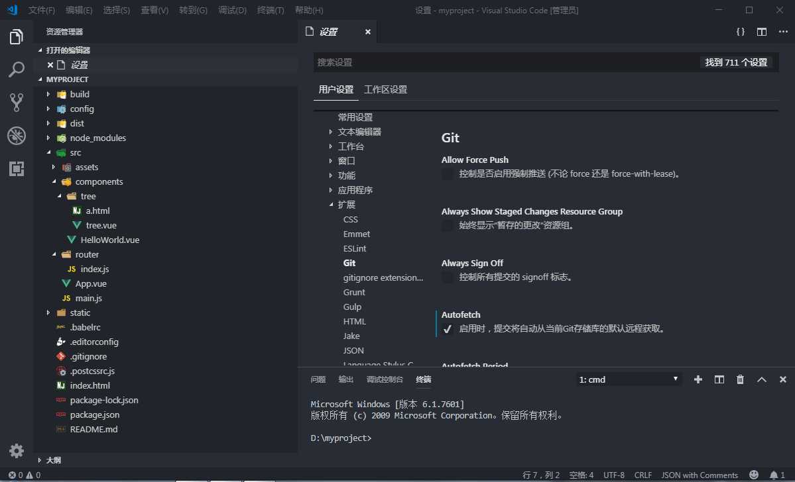Click the errors and warnings status icon
The image size is (795, 482).
click(25, 475)
